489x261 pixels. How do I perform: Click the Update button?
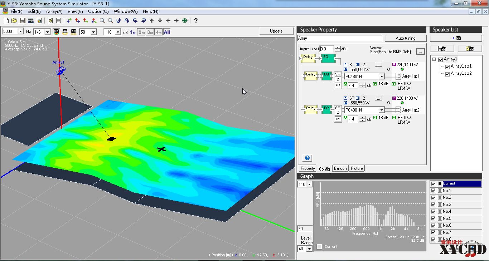276,31
